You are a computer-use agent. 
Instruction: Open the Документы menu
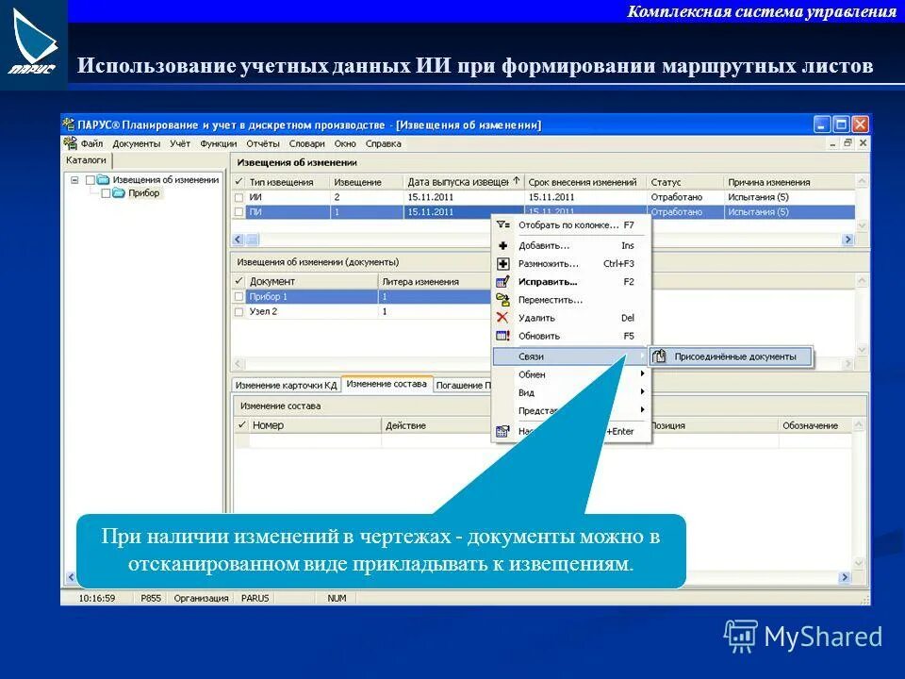tap(136, 143)
